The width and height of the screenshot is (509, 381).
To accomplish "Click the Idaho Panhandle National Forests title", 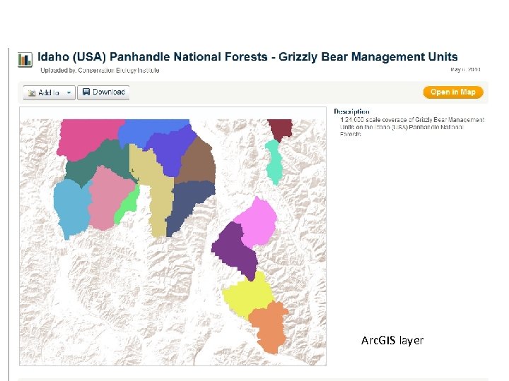I will coord(247,56).
